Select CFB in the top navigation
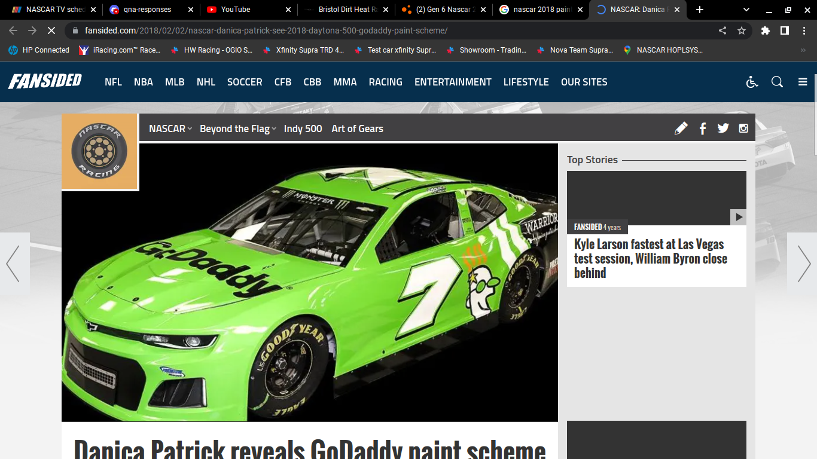 click(x=283, y=82)
